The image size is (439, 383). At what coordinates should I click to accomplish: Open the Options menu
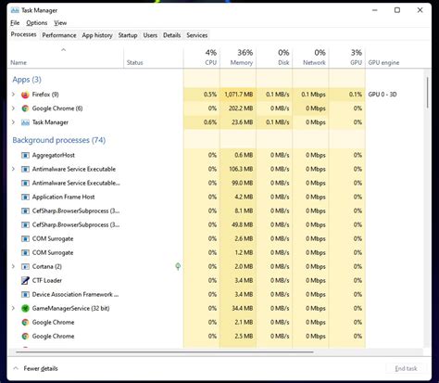(37, 23)
